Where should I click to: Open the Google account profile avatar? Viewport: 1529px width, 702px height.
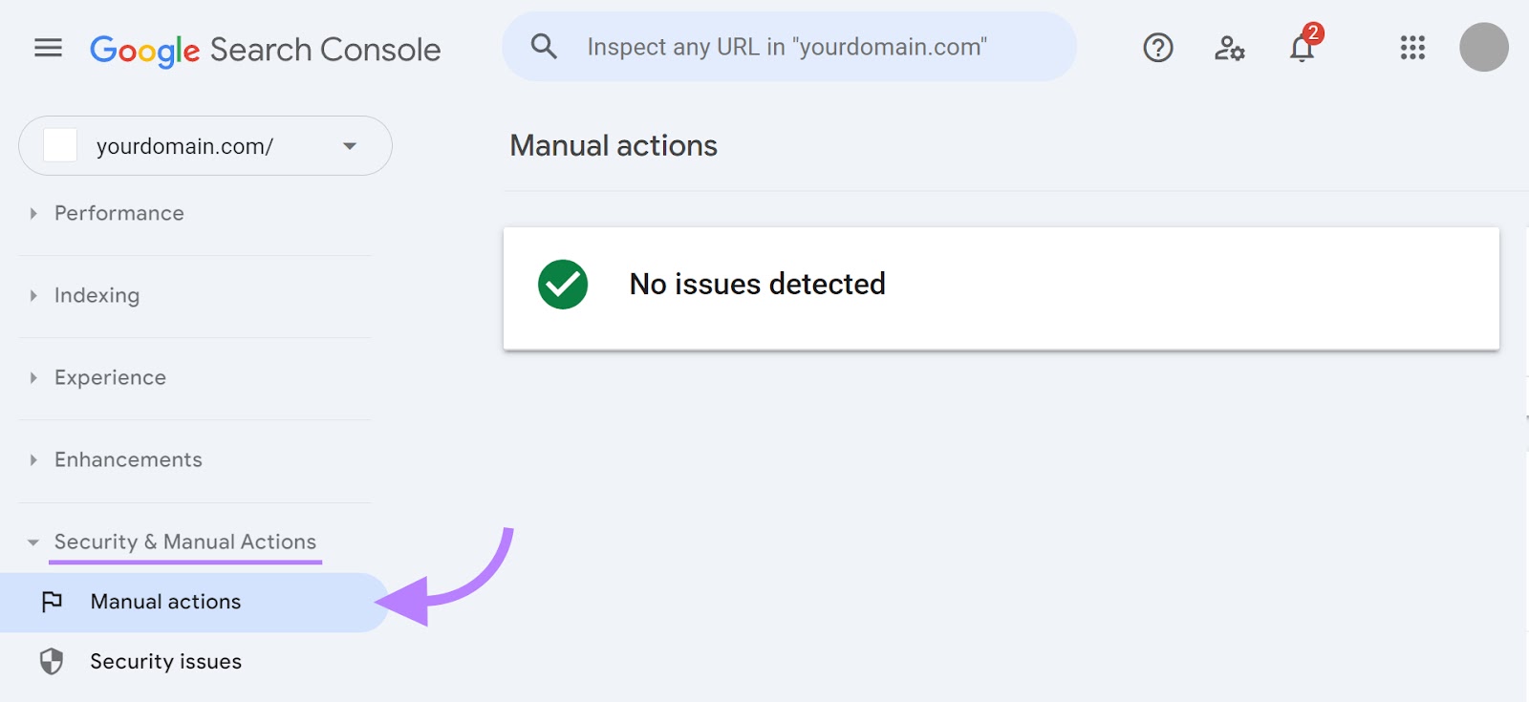(1485, 48)
